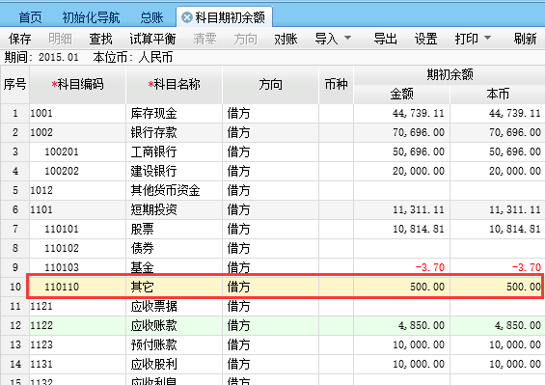
Task: Click 金额 cell 10,814.81 for 股票
Action: click(x=402, y=230)
